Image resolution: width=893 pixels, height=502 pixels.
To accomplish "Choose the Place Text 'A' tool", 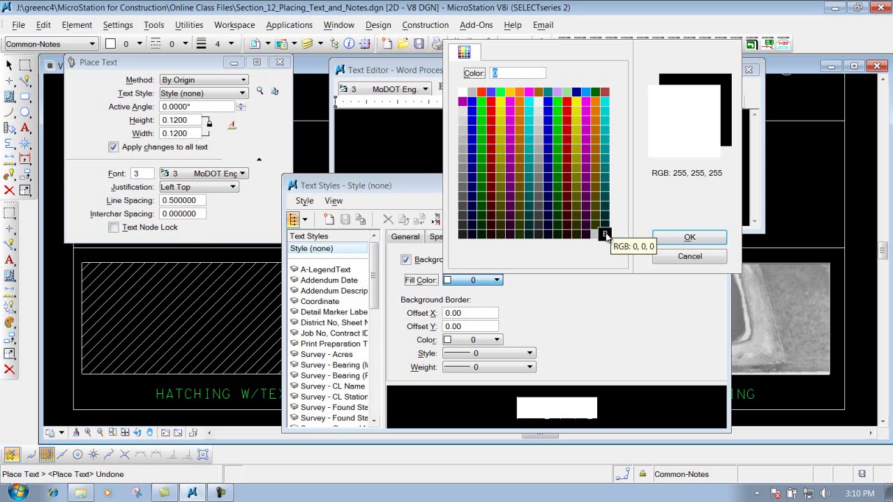I will click(x=24, y=128).
